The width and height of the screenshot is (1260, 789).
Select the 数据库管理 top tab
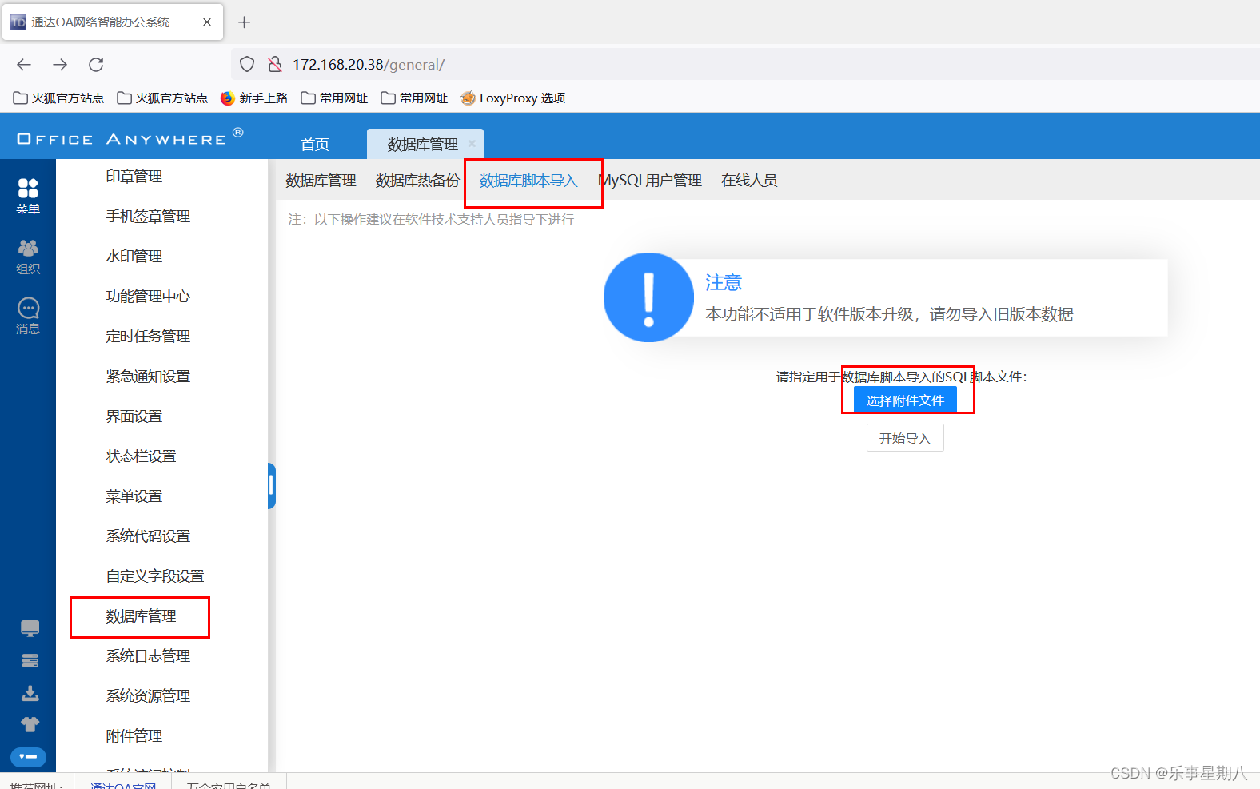(x=423, y=145)
